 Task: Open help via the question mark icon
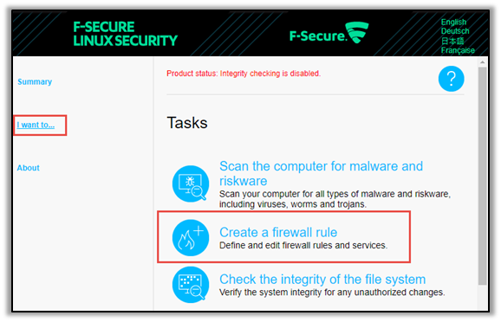pos(451,79)
